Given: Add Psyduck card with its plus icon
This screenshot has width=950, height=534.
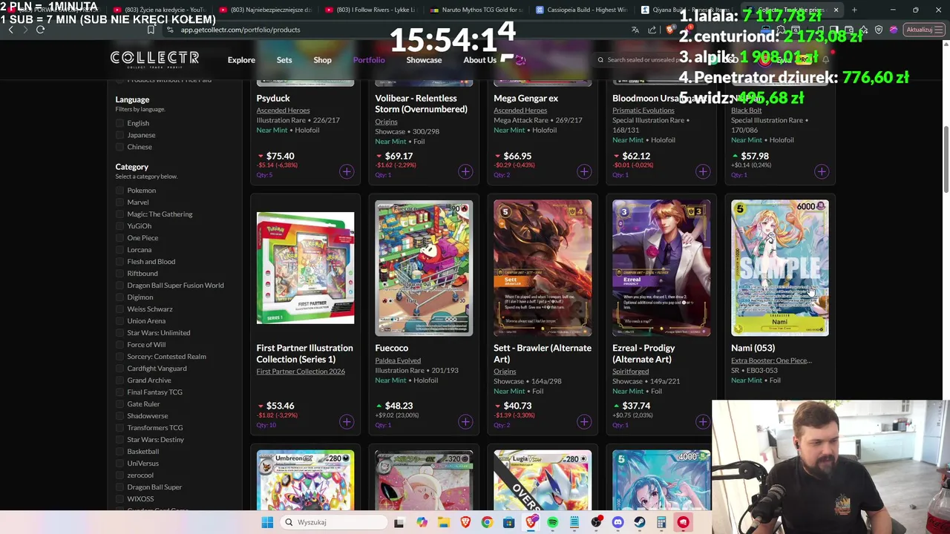Looking at the screenshot, I should click(347, 172).
